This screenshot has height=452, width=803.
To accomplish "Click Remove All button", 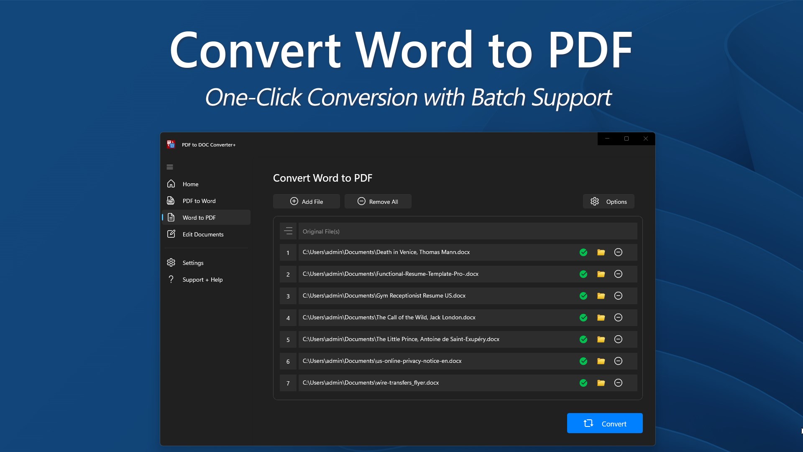I will point(378,201).
